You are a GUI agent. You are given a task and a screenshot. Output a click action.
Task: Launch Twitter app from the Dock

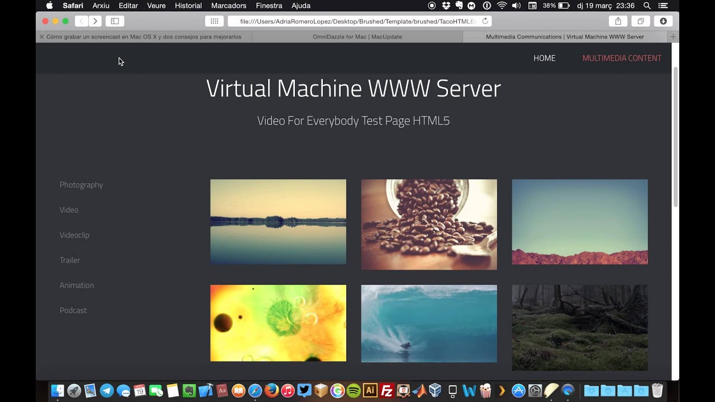tap(304, 391)
